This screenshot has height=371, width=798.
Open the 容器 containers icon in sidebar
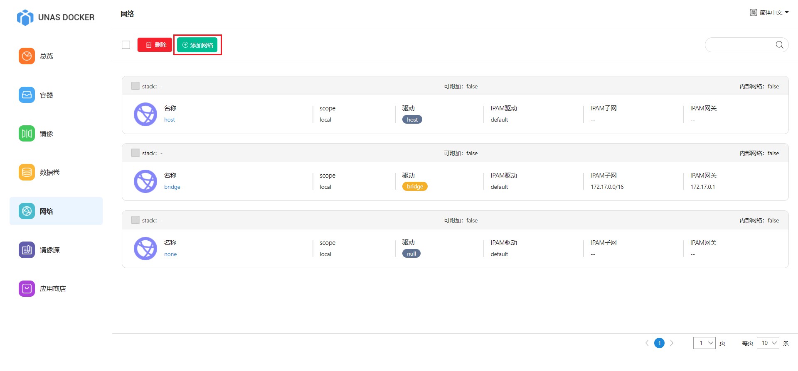pos(27,95)
